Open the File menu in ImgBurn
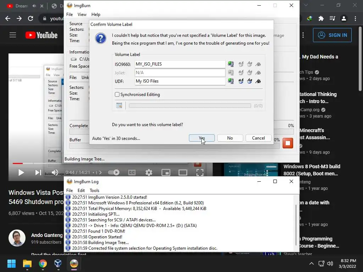The height and width of the screenshot is (272, 363). click(69, 14)
